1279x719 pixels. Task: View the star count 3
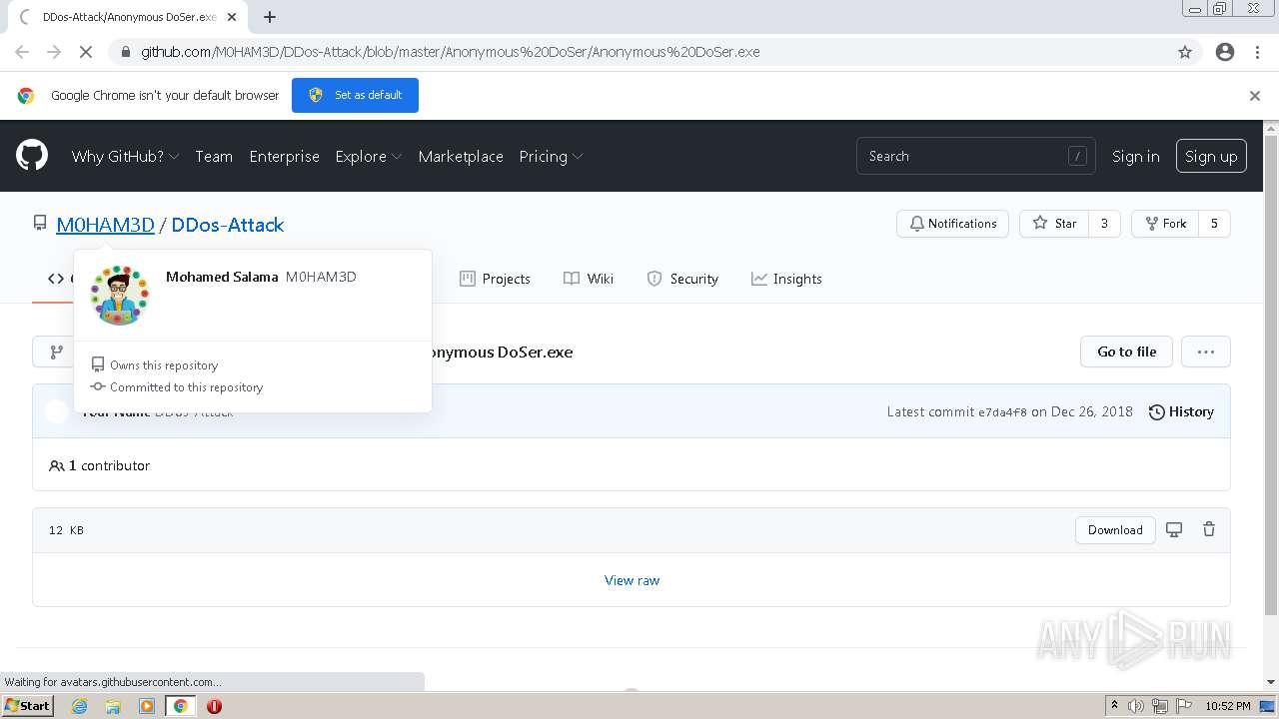click(x=1104, y=224)
